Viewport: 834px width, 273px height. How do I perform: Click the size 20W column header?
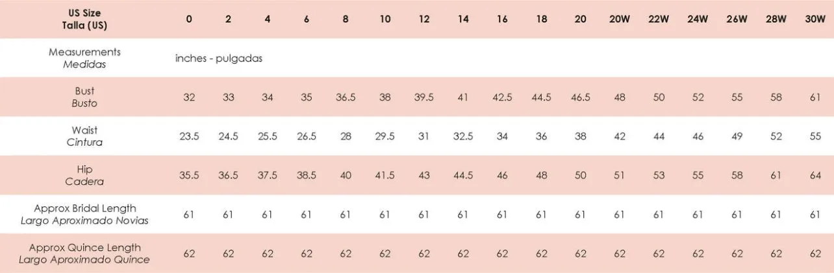pos(619,19)
